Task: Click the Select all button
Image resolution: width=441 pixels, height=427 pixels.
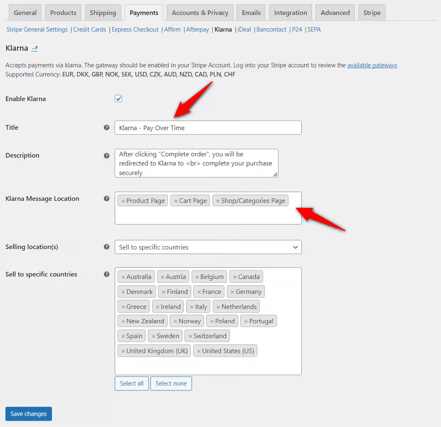Action: tap(132, 383)
